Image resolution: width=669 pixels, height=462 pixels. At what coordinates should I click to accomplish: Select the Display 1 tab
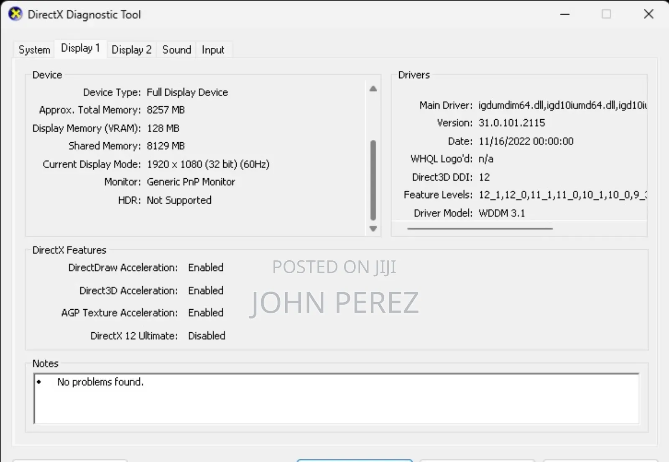click(x=80, y=48)
